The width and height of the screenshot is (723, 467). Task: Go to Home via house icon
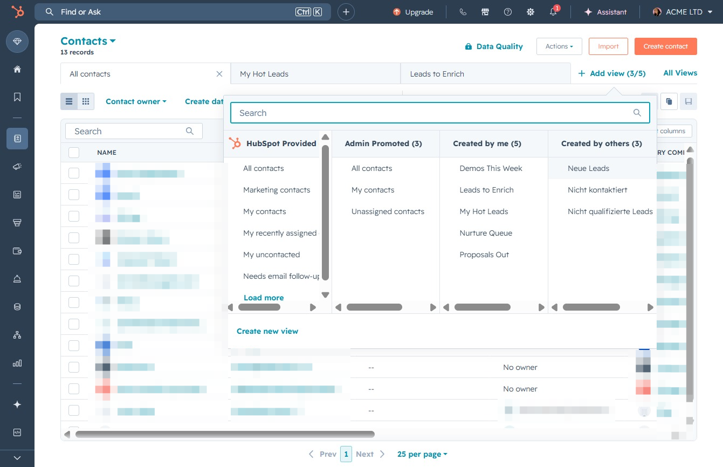tap(17, 69)
